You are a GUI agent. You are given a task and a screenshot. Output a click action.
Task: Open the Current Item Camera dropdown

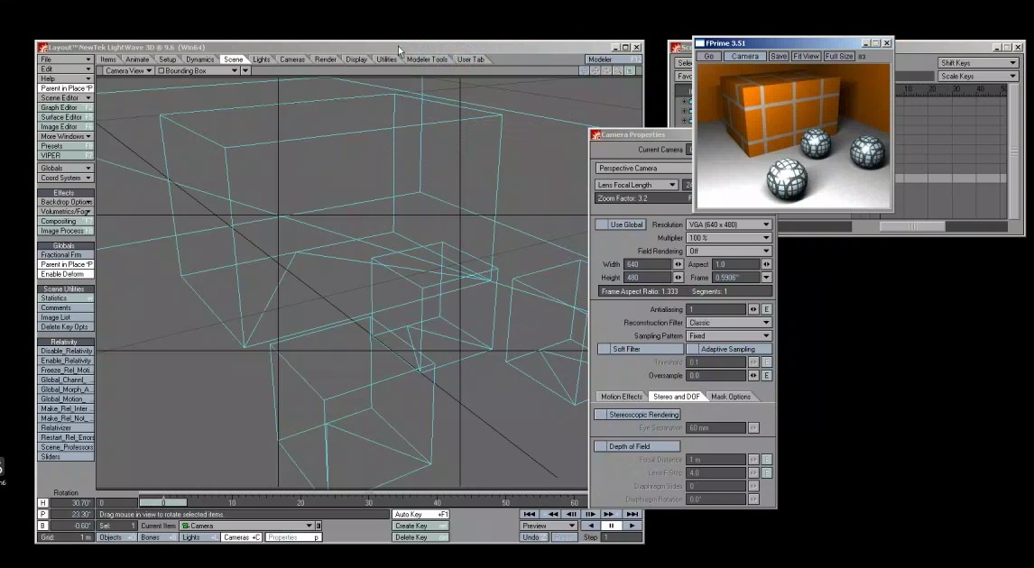pyautogui.click(x=246, y=526)
